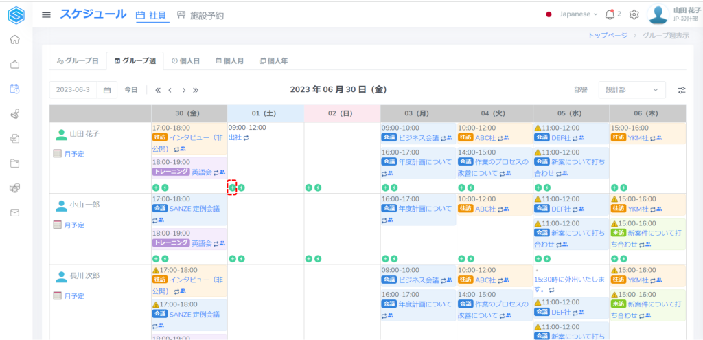Image resolution: width=703 pixels, height=340 pixels.
Task: Click the mail icon in left sidebar
Action: tap(14, 213)
